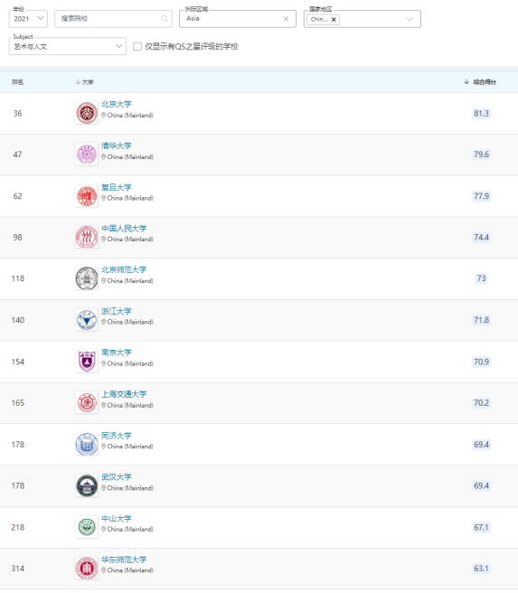Expand the country/region dropdown arrow

[x=410, y=19]
